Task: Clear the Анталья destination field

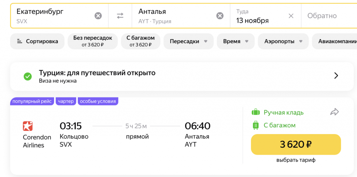Action: click(x=220, y=16)
